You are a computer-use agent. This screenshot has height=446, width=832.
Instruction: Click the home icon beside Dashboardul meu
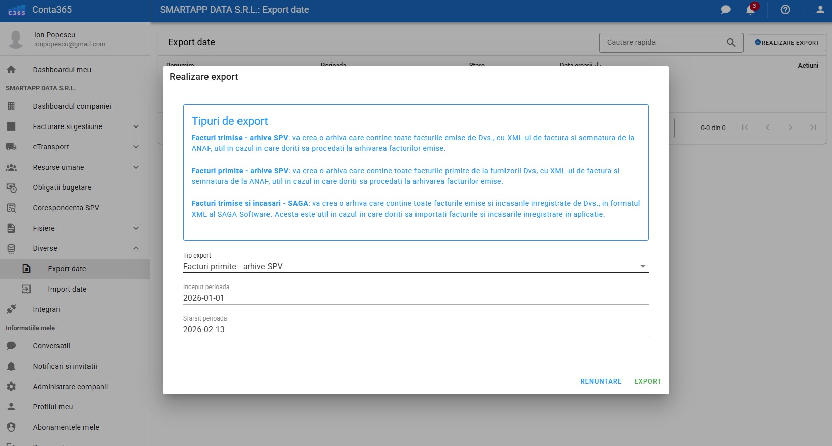[11, 70]
